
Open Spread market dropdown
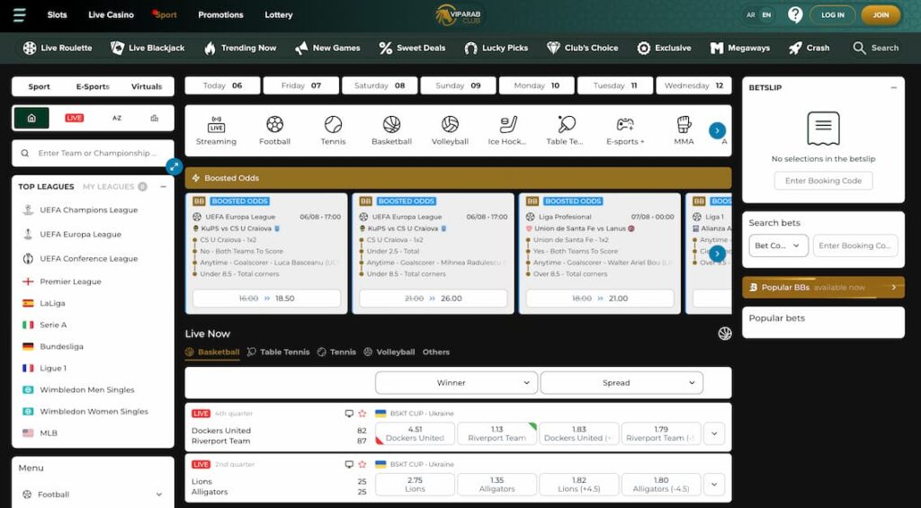coord(621,382)
